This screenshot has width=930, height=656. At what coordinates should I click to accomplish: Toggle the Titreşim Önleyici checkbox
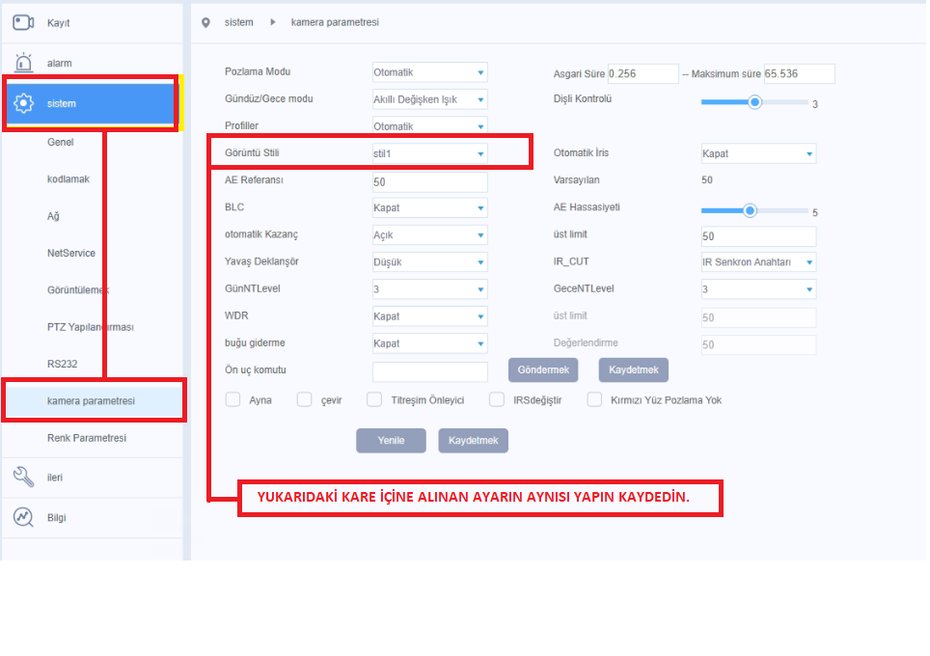(x=375, y=399)
